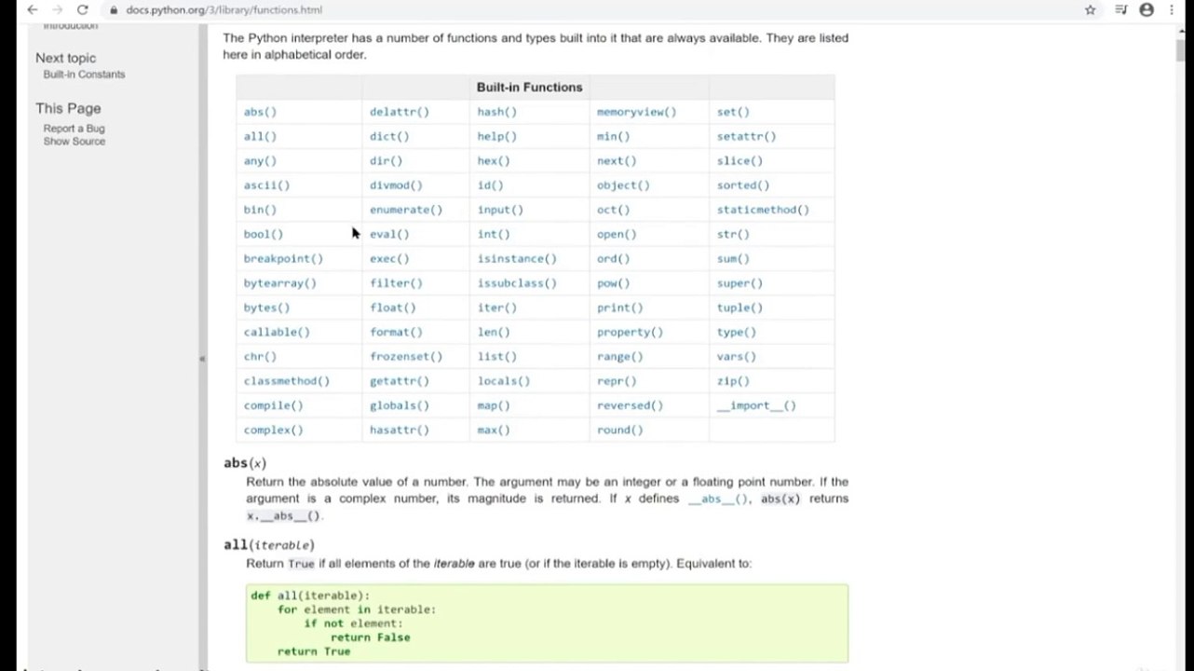Open the frozenset() function link
Image resolution: width=1194 pixels, height=671 pixels.
(x=406, y=356)
